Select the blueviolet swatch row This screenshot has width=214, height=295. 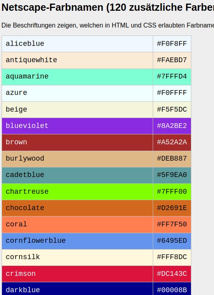pyautogui.click(x=97, y=126)
